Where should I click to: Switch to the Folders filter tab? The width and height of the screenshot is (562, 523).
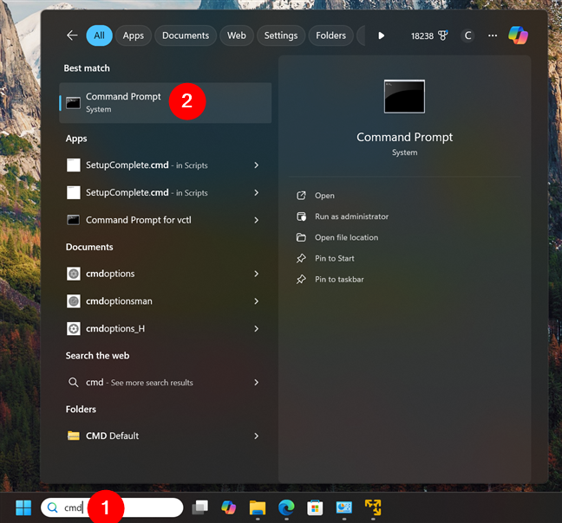click(x=330, y=36)
